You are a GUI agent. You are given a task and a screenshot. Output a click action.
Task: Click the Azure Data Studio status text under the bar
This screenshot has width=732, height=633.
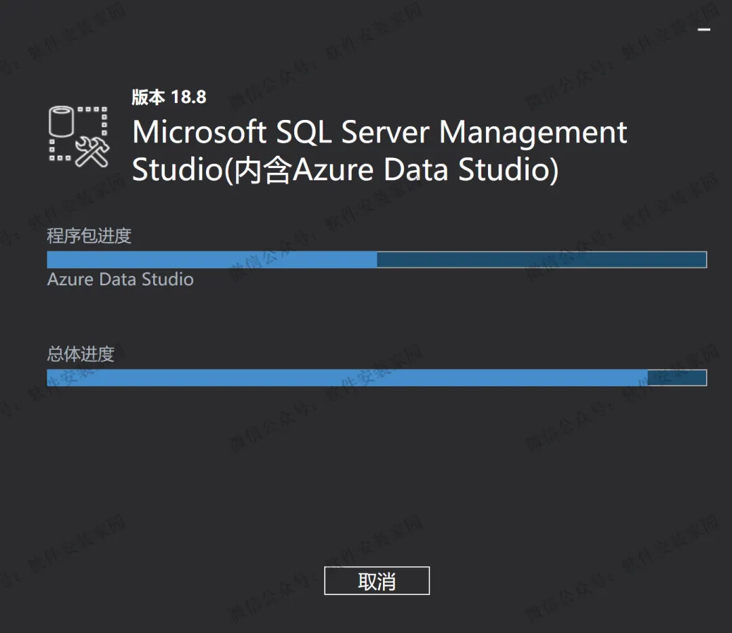[120, 279]
